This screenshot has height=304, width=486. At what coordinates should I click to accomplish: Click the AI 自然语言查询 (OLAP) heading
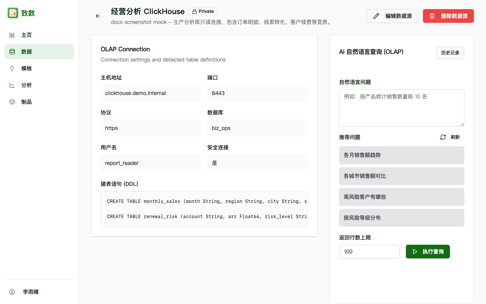click(371, 52)
